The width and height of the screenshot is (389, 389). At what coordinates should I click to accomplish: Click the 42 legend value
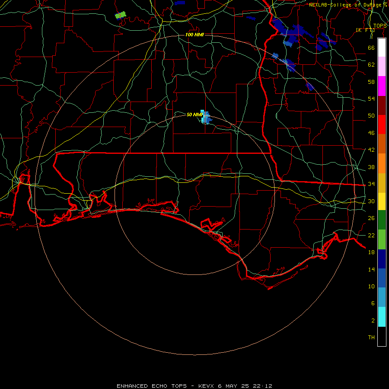pos(371,150)
